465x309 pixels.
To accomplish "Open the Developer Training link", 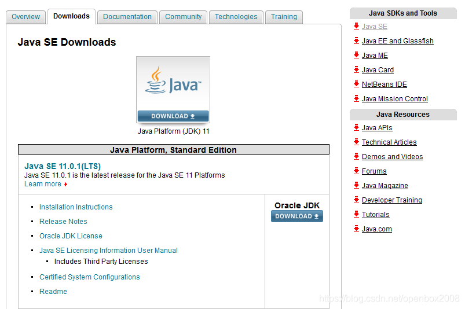I will click(x=392, y=200).
